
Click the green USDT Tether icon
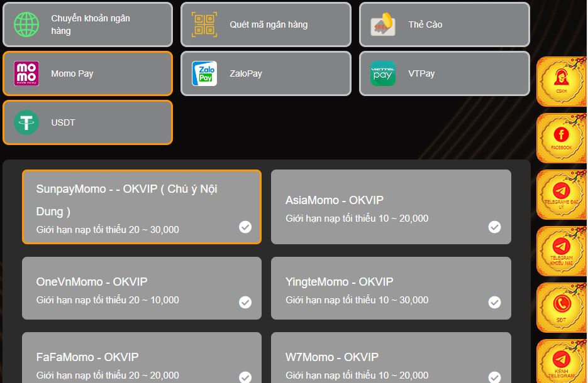point(26,122)
